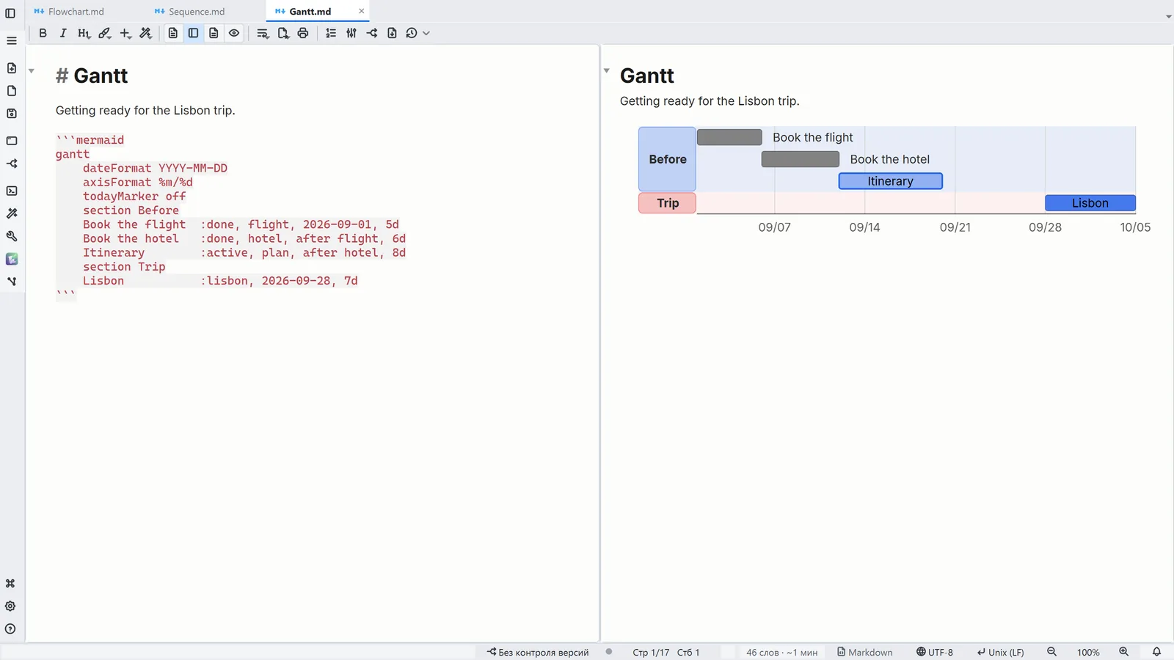Apply italic formatting
This screenshot has height=660, width=1174.
coord(63,33)
